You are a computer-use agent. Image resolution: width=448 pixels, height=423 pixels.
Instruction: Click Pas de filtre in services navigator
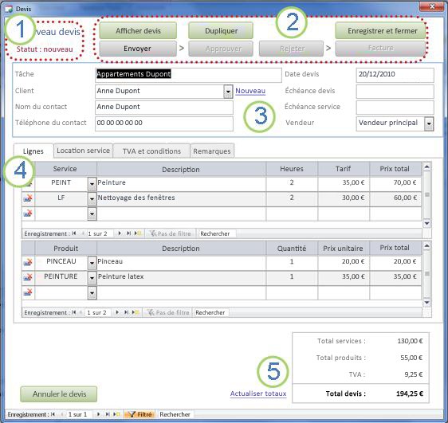171,233
